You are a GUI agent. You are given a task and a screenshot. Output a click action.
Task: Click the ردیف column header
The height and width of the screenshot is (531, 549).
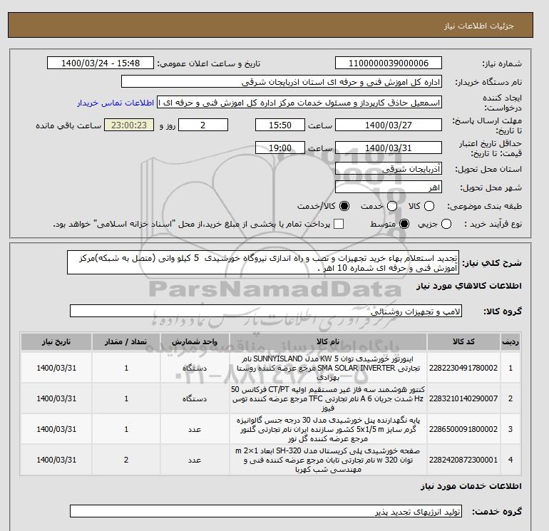tap(510, 341)
